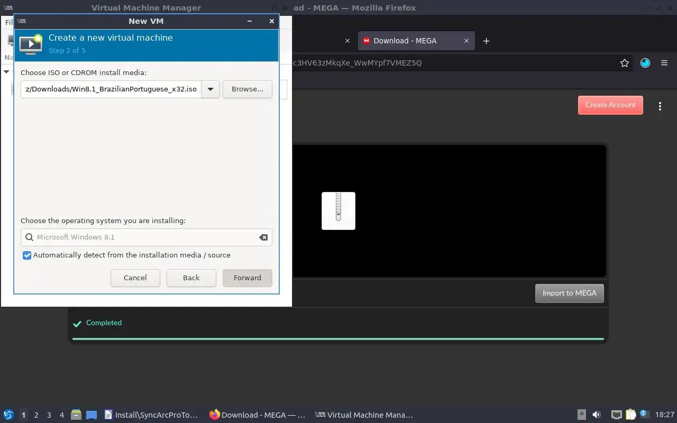Click the 18:27 clock in taskbar

pos(665,415)
